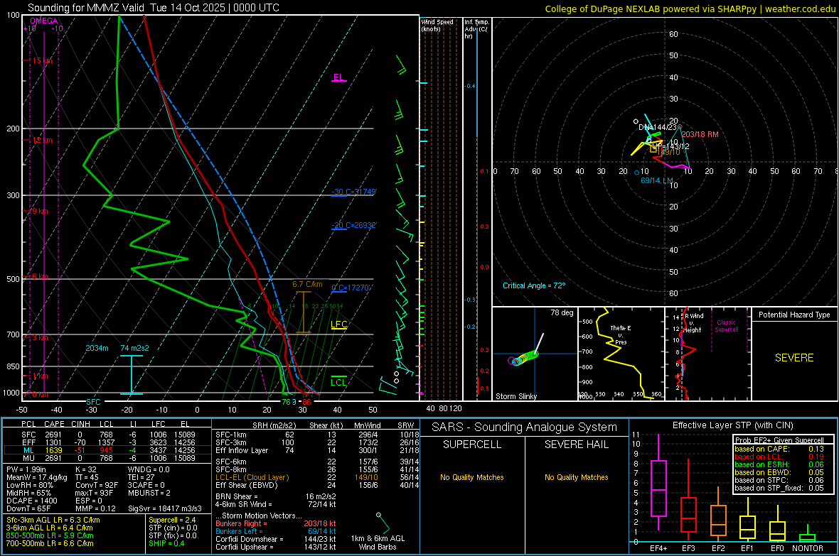Image resolution: width=839 pixels, height=556 pixels.
Task: Click the SFC parcel row label
Action: pyautogui.click(x=28, y=435)
